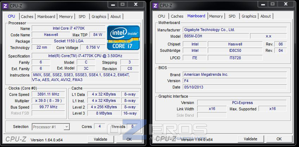Screen dimensions: 299x147
Task: Click the Southbridge Rev. value '04'
Action: (280, 51)
